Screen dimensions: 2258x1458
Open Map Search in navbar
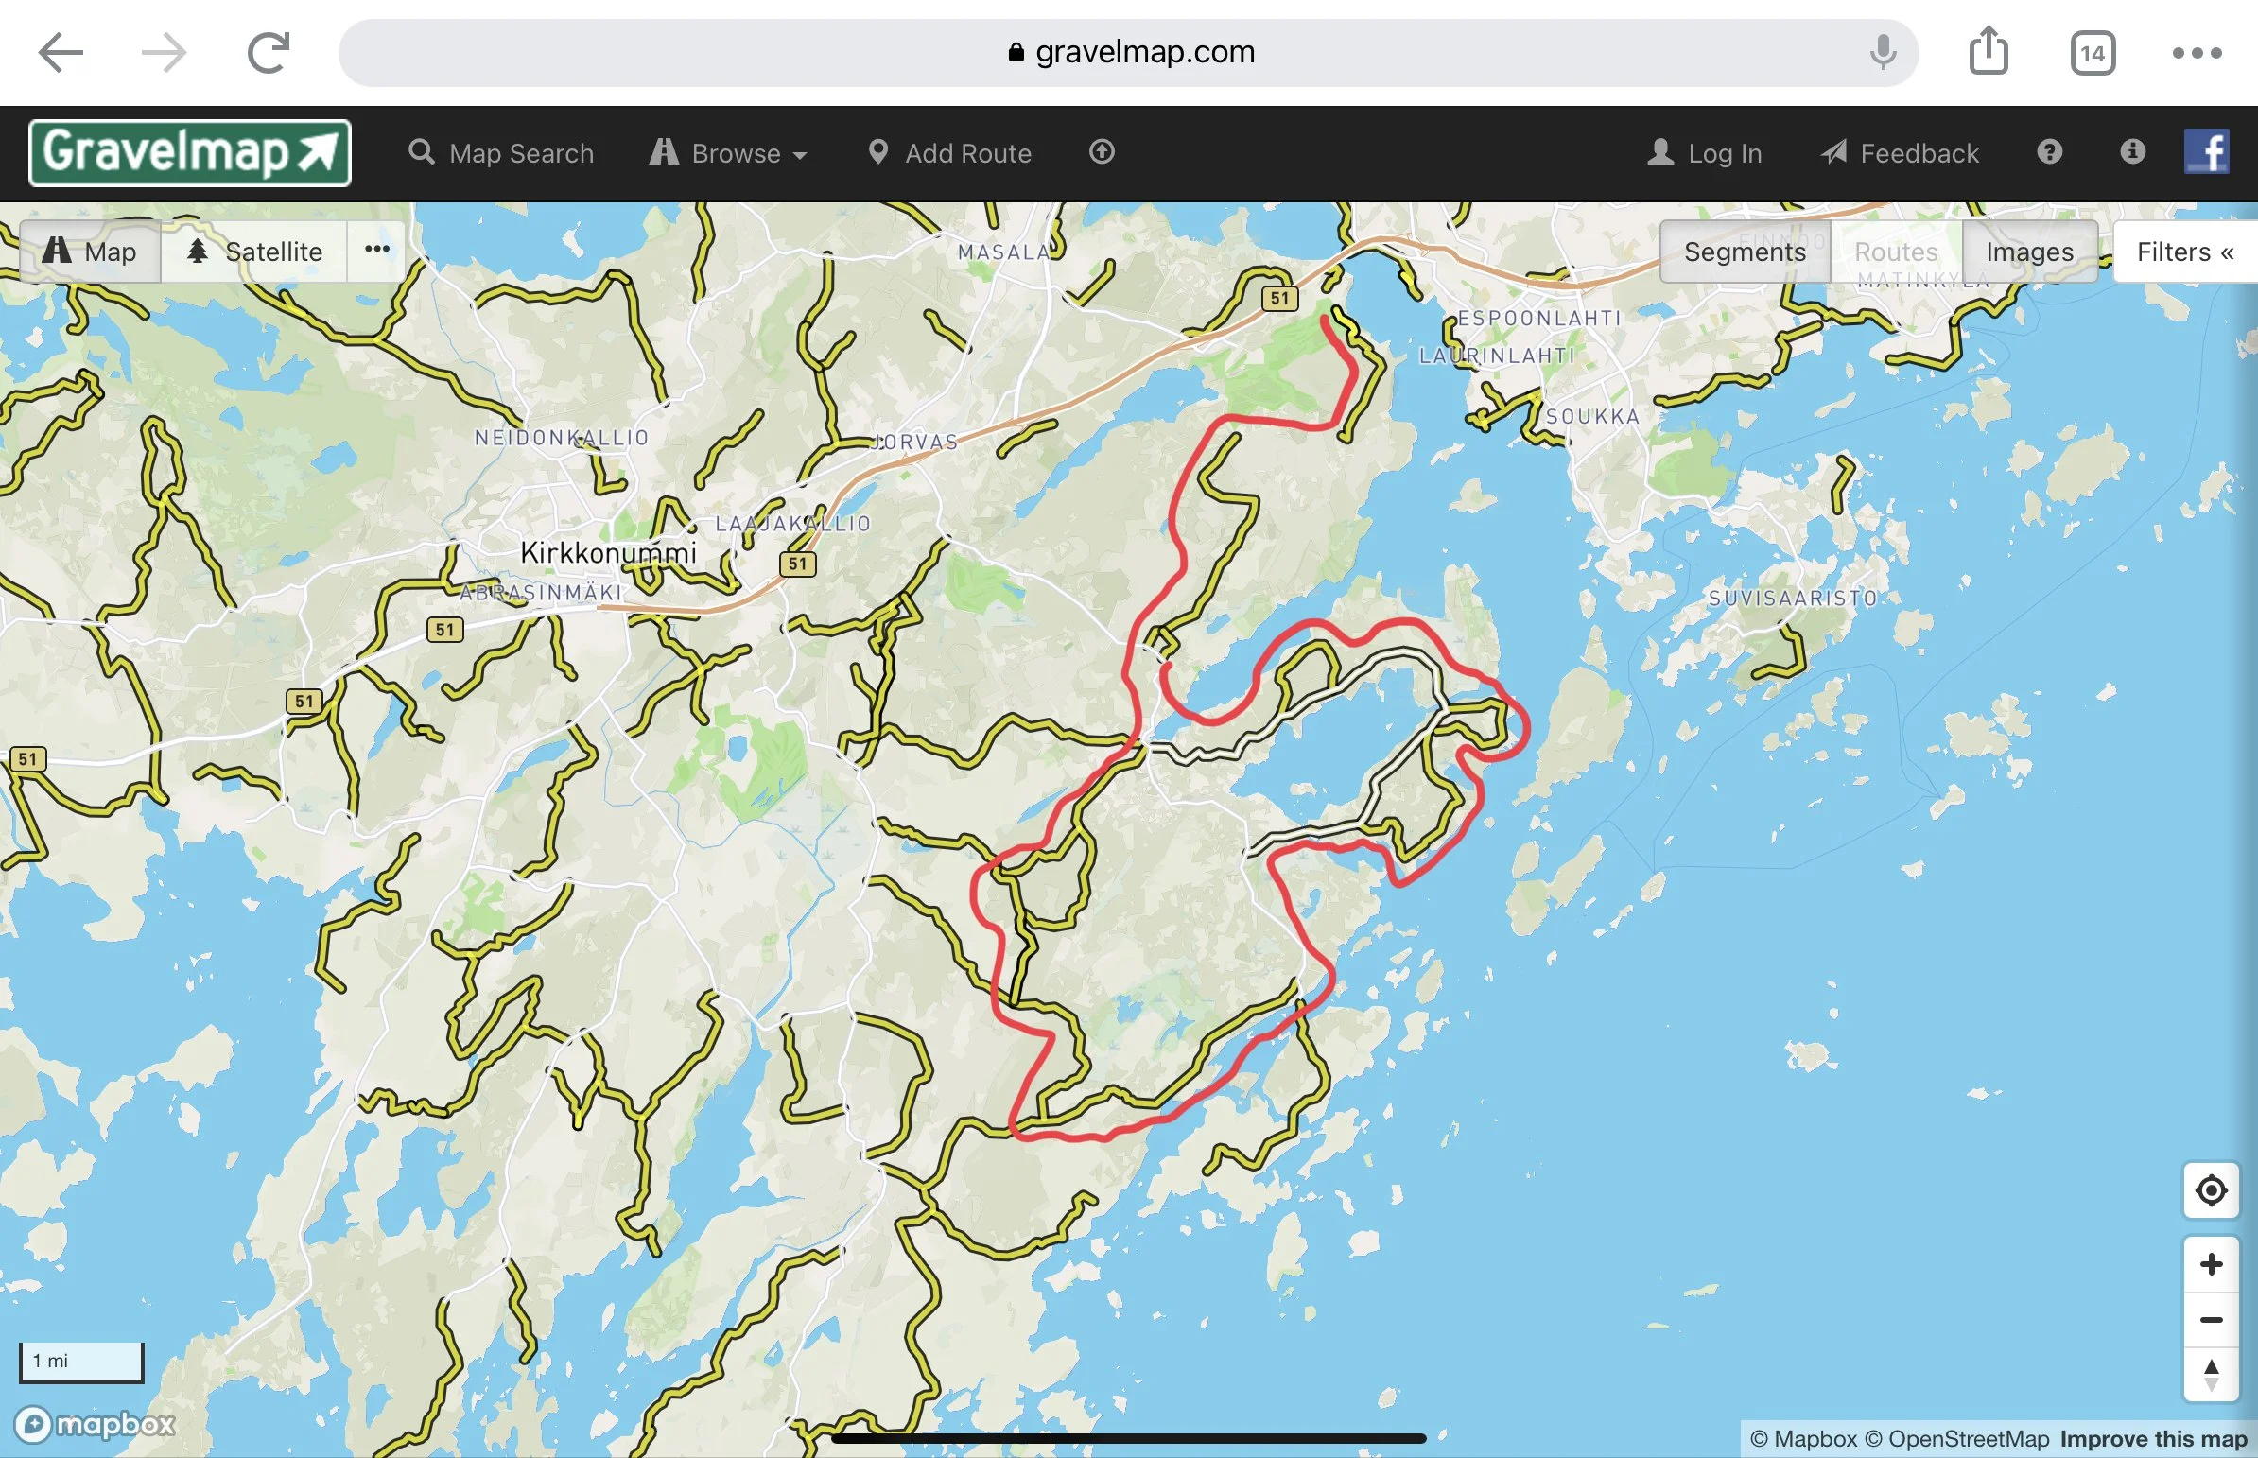tap(501, 153)
